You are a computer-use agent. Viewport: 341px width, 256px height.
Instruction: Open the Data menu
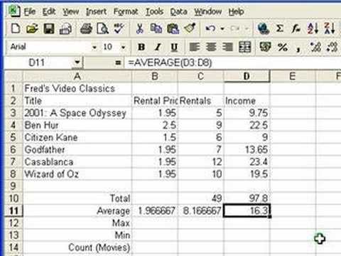(x=179, y=11)
